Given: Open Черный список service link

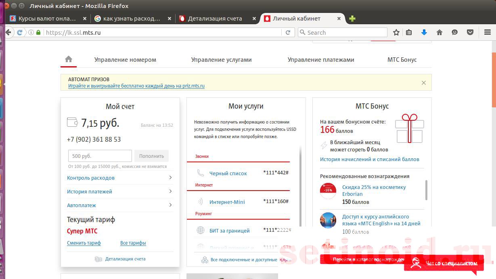Looking at the screenshot, I should point(228,173).
